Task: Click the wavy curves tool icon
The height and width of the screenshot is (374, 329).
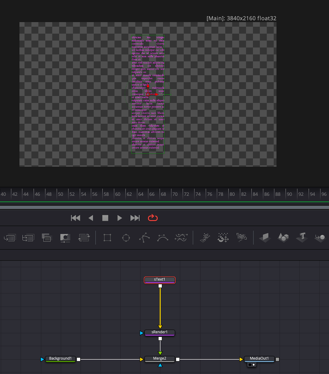Action: 181,238
